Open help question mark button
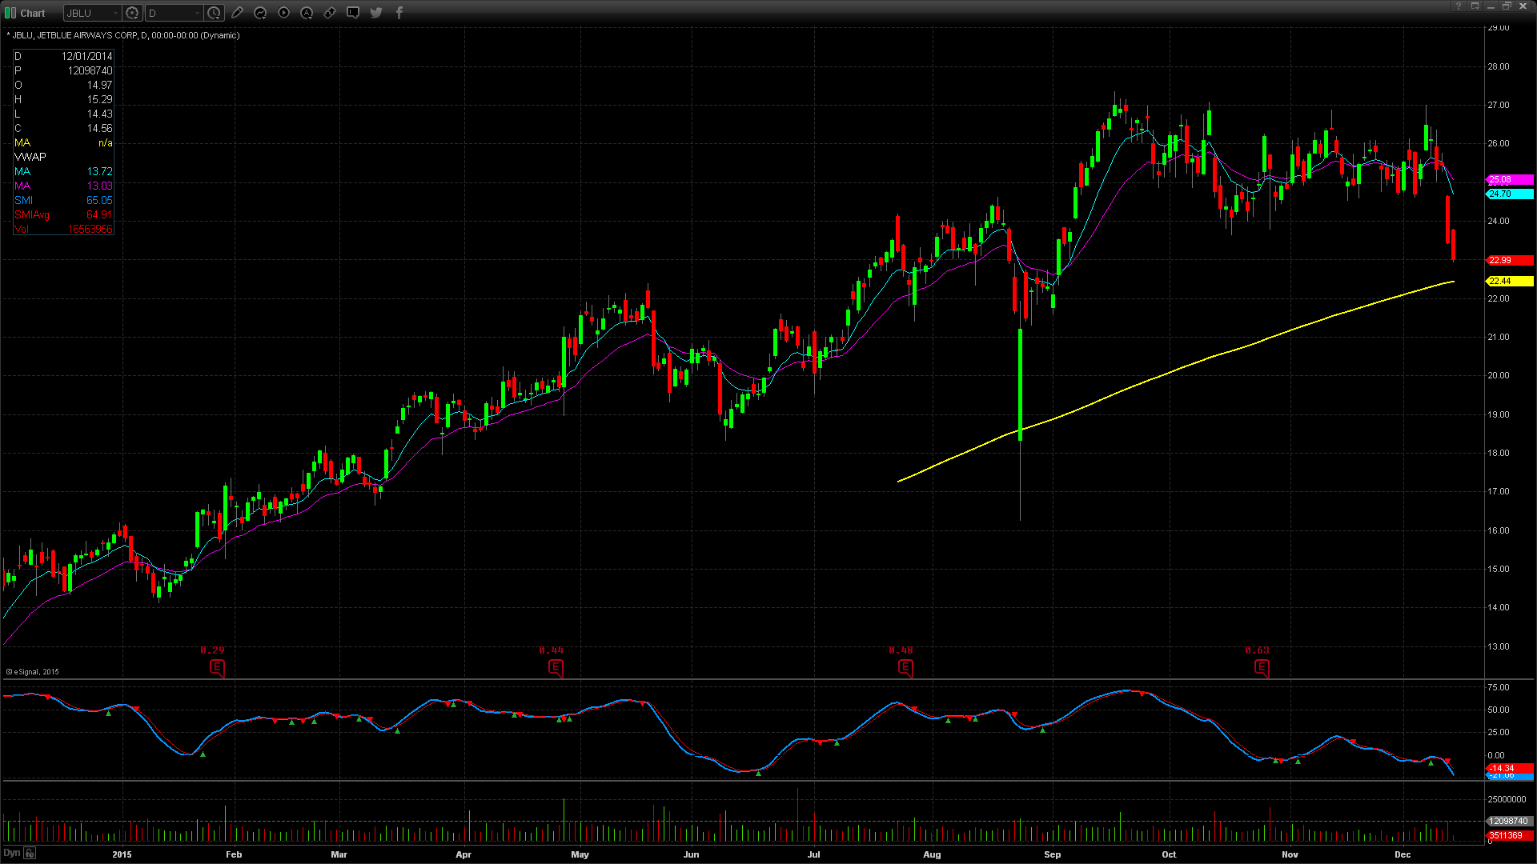This screenshot has height=864, width=1537. click(x=1459, y=6)
